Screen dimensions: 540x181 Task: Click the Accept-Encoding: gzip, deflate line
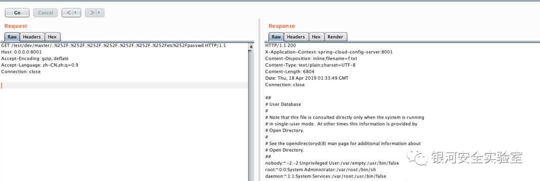pyautogui.click(x=35, y=58)
